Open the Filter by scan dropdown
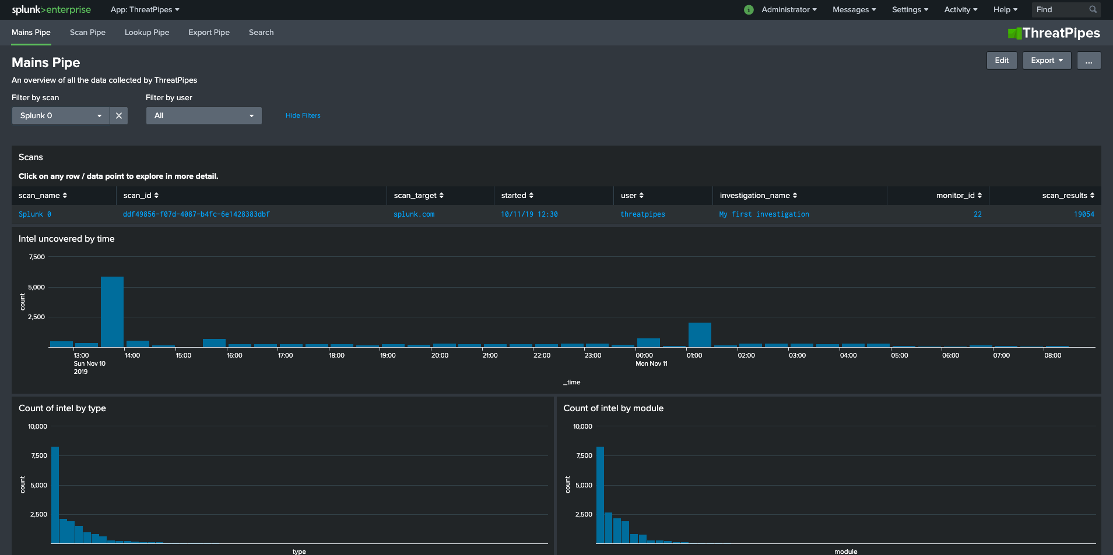Image resolution: width=1113 pixels, height=555 pixels. tap(61, 116)
